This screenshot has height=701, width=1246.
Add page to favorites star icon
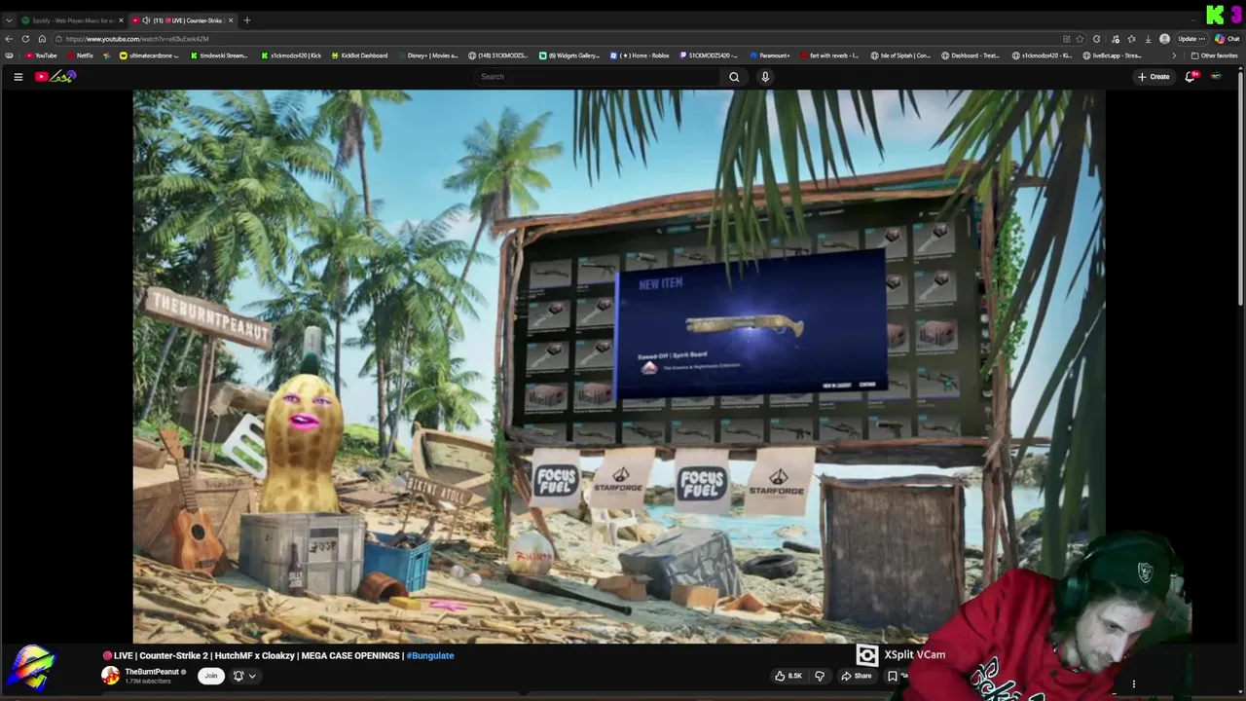click(1080, 39)
